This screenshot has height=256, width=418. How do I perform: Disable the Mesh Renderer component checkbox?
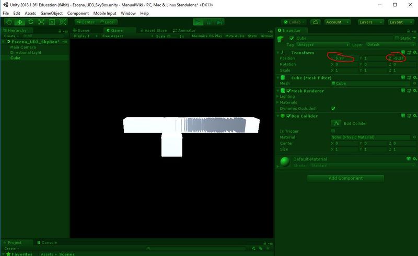[x=288, y=91]
